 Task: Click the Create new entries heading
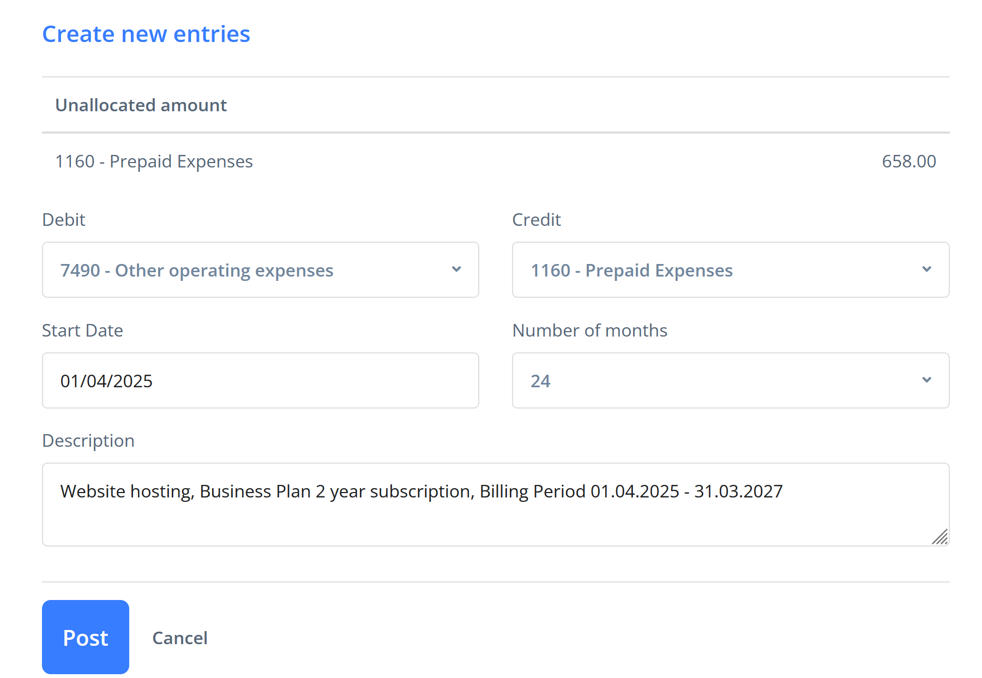146,34
